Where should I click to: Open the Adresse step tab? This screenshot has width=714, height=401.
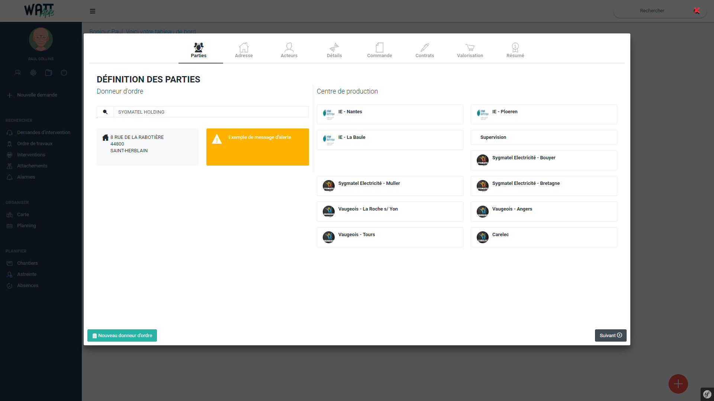tap(244, 50)
